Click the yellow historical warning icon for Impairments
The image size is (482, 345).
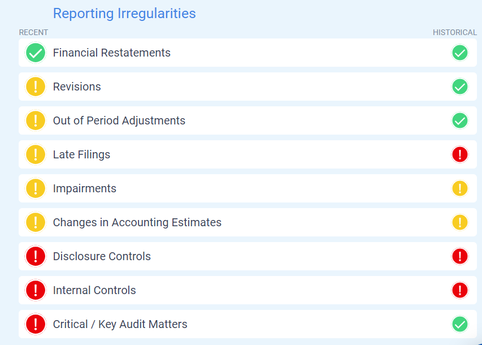460,188
